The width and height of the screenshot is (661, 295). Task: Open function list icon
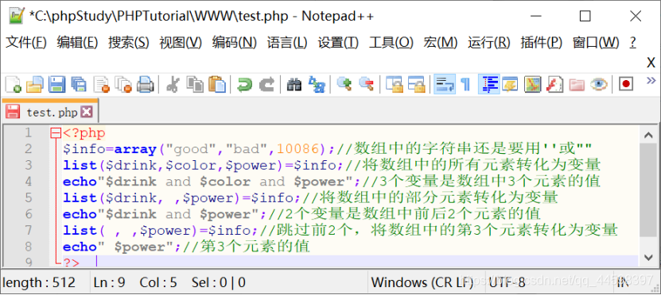(554, 85)
